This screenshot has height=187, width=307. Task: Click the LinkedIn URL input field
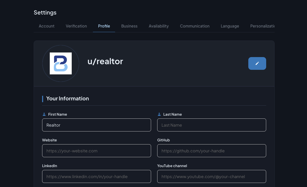point(96,177)
